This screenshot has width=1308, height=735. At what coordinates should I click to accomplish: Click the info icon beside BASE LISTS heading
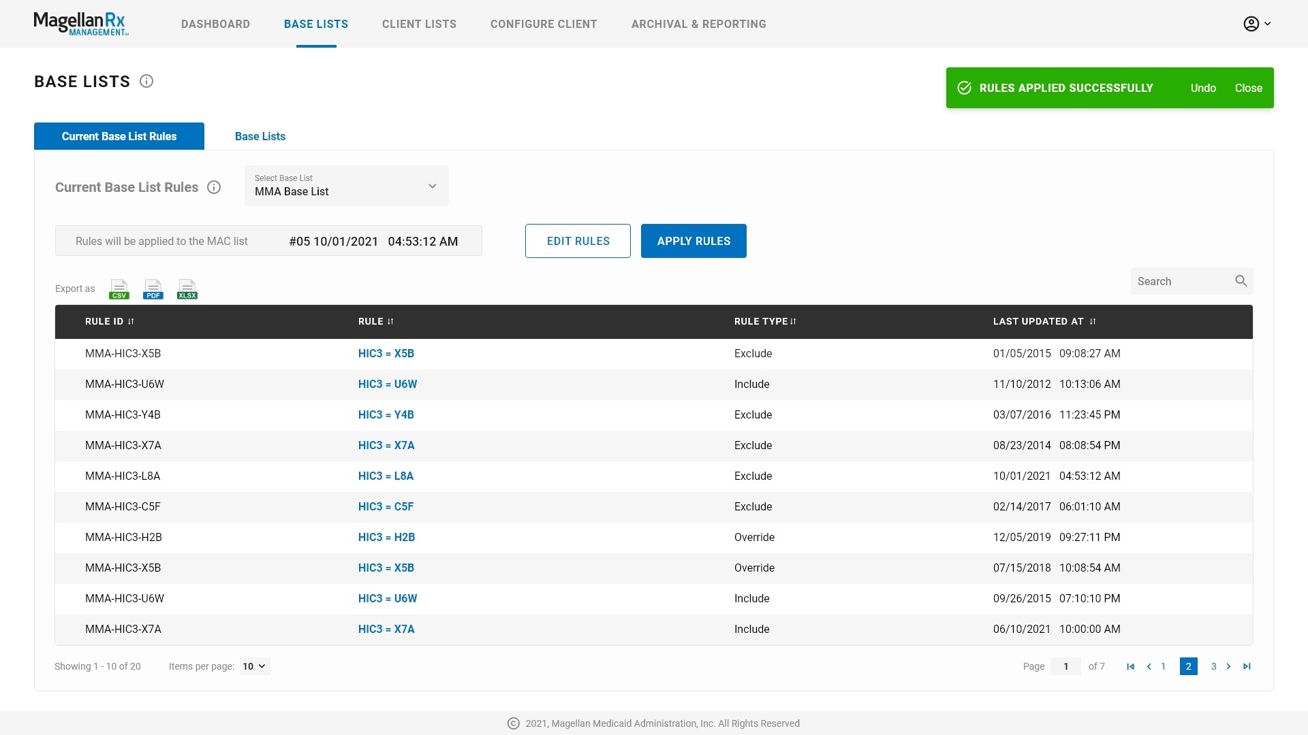click(146, 82)
